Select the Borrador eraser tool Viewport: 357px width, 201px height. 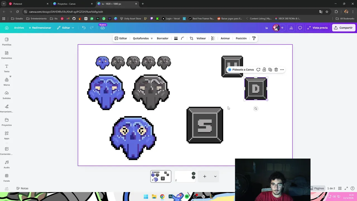pos(163,38)
